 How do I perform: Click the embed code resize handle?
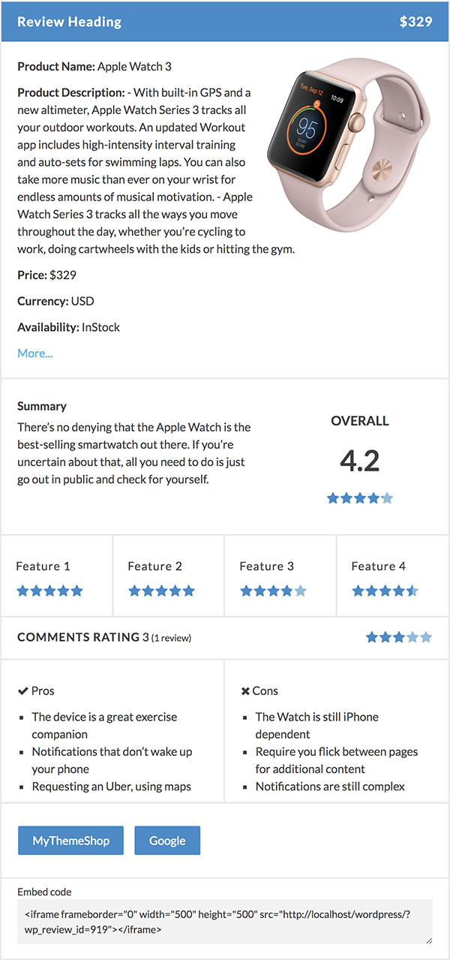coord(428,939)
